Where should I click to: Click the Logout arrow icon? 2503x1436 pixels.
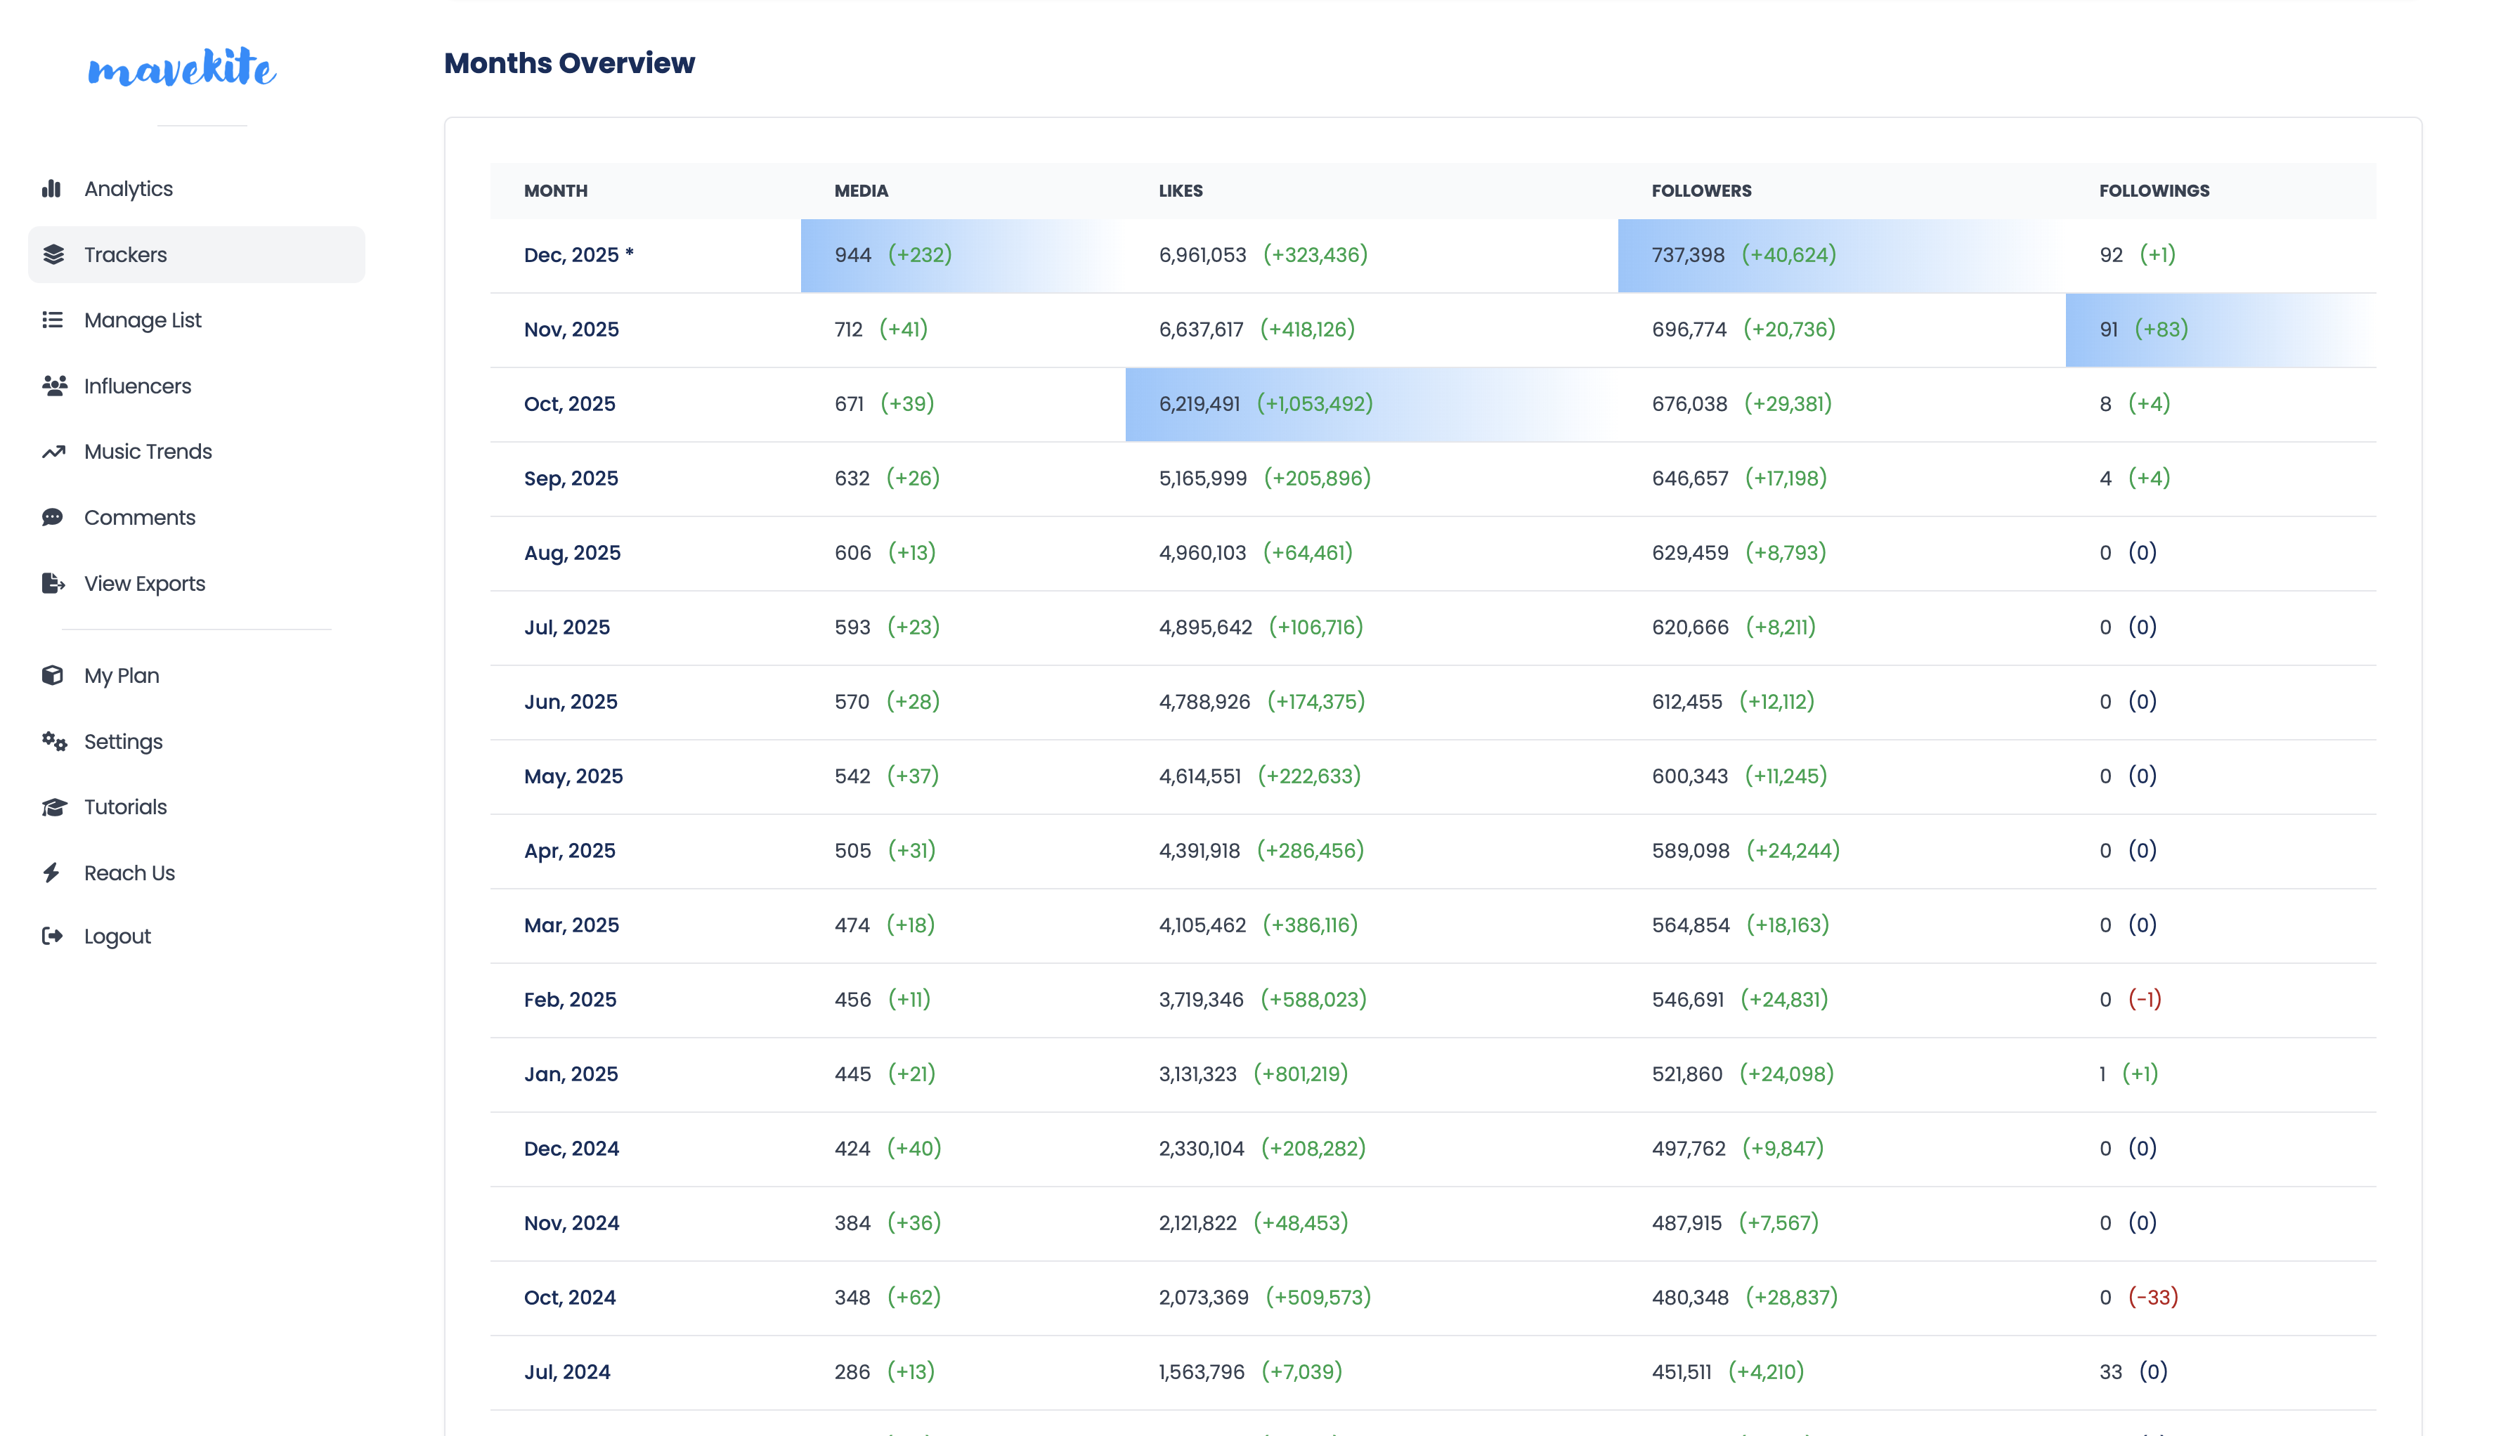pos(53,936)
